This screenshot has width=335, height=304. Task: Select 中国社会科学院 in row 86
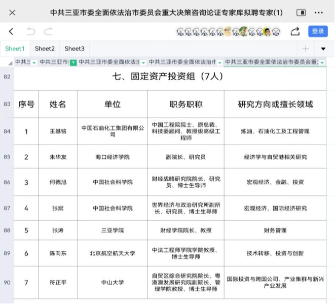point(113,182)
